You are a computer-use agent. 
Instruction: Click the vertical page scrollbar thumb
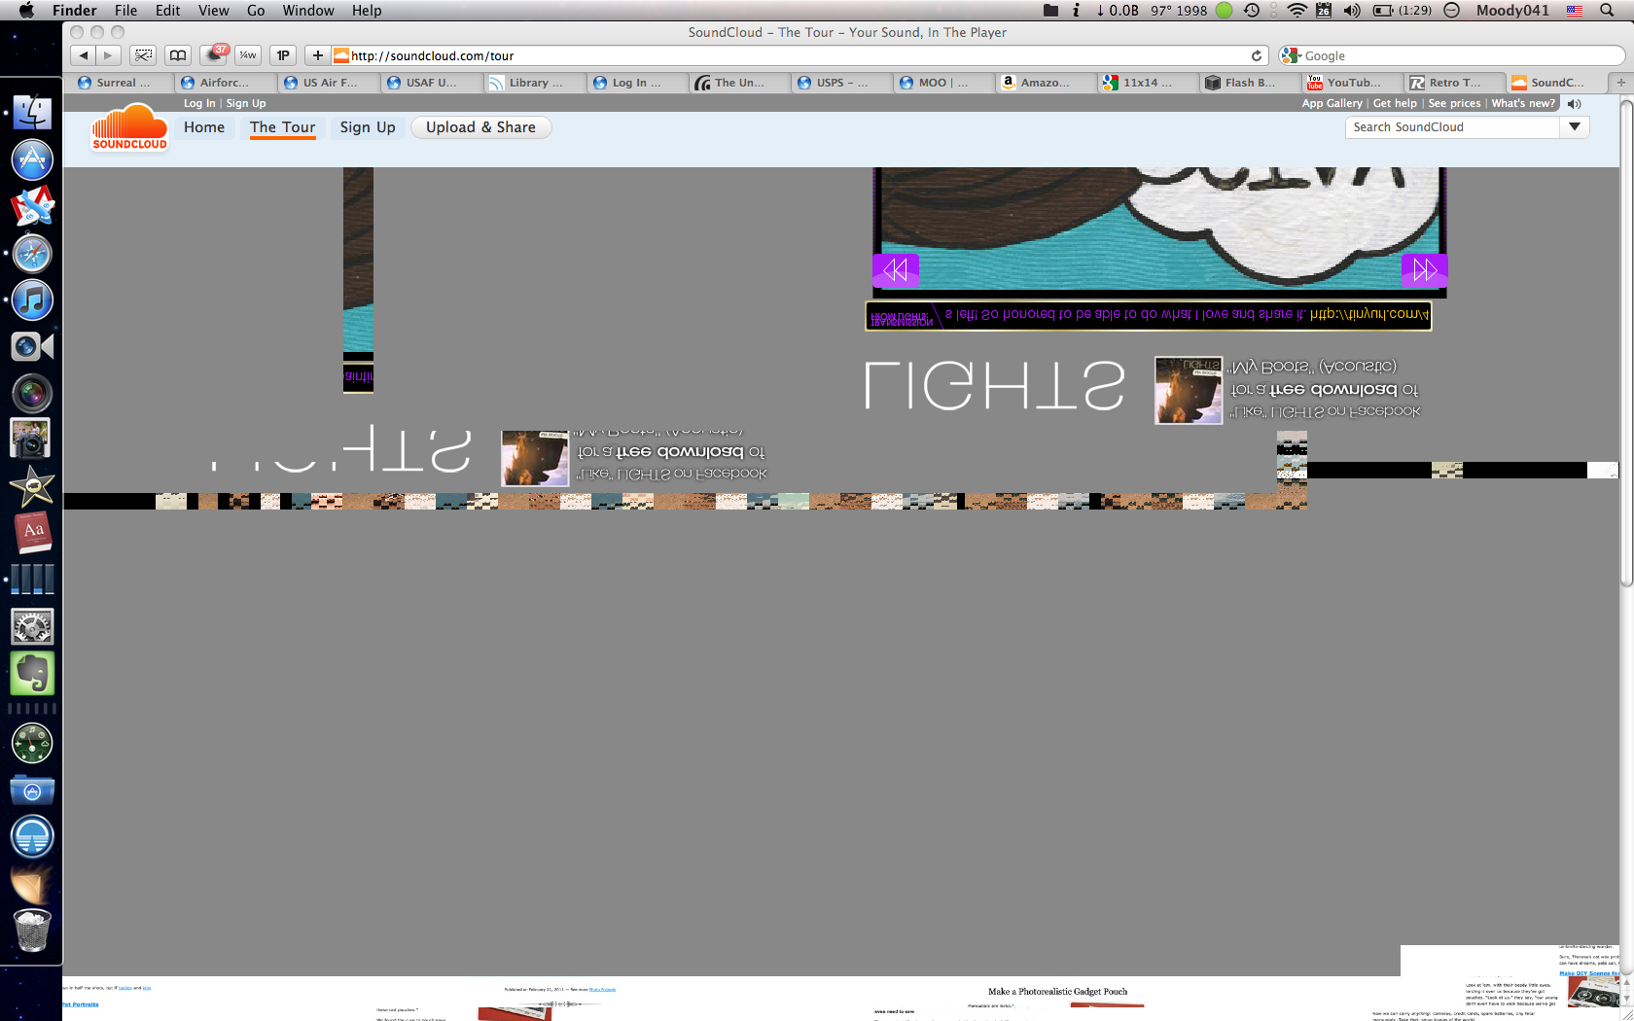(1626, 343)
